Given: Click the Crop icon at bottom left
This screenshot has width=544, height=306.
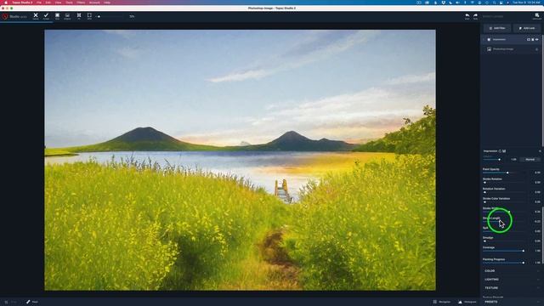Looking at the screenshot, I should click(x=6, y=302).
